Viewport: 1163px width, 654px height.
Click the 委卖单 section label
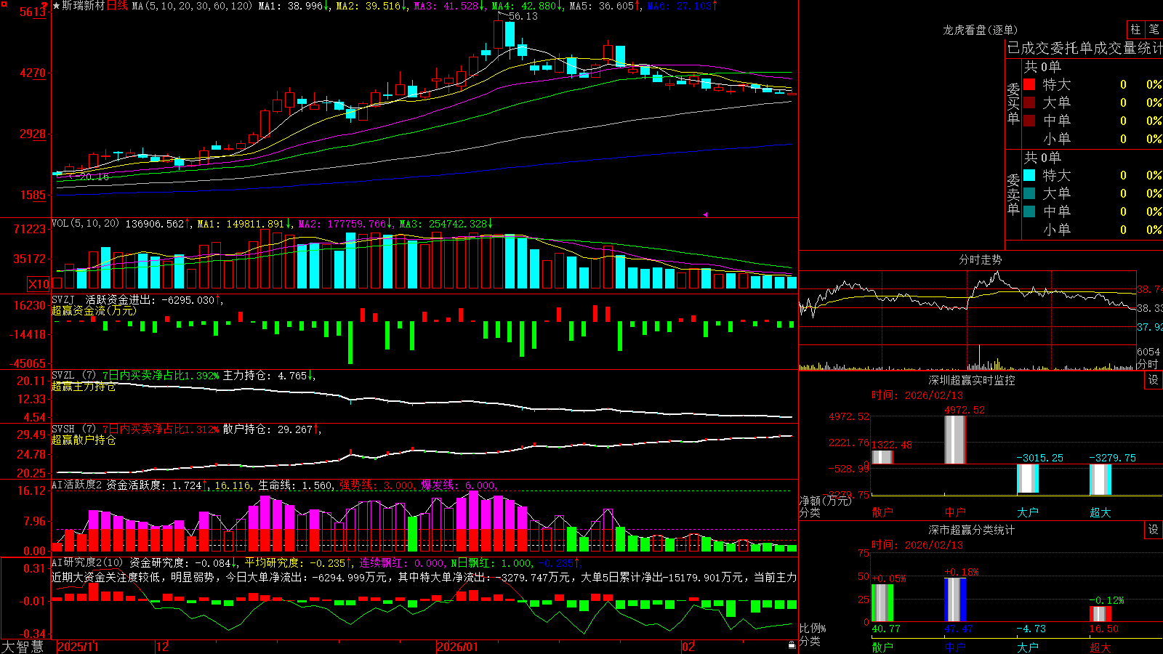(1013, 194)
